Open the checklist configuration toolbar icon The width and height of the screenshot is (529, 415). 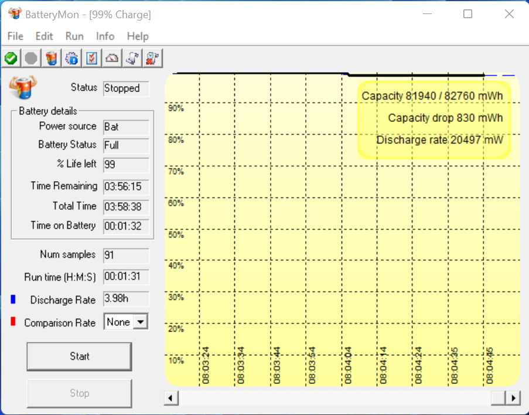click(92, 58)
